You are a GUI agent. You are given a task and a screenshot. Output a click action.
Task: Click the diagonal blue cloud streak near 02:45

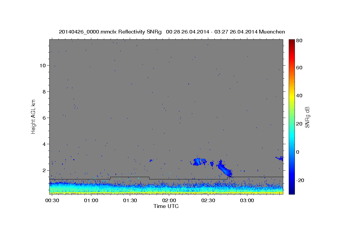point(225,169)
